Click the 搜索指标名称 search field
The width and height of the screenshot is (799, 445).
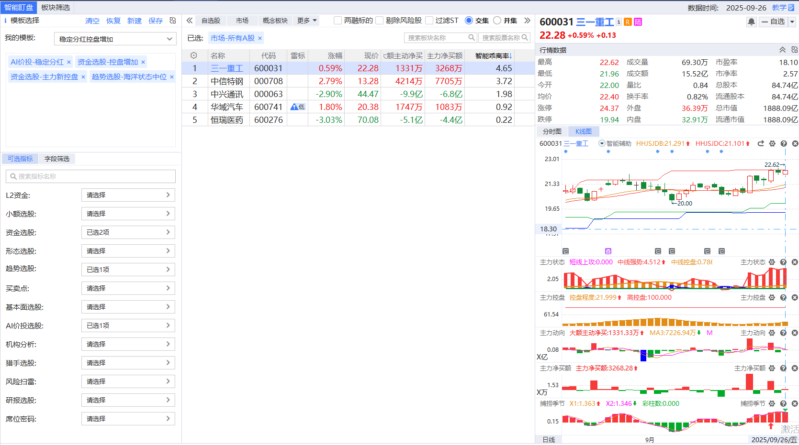pyautogui.click(x=91, y=176)
